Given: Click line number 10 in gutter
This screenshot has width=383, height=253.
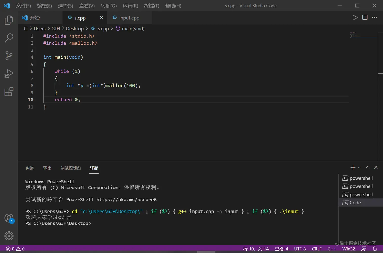Looking at the screenshot, I should click(x=31, y=100).
